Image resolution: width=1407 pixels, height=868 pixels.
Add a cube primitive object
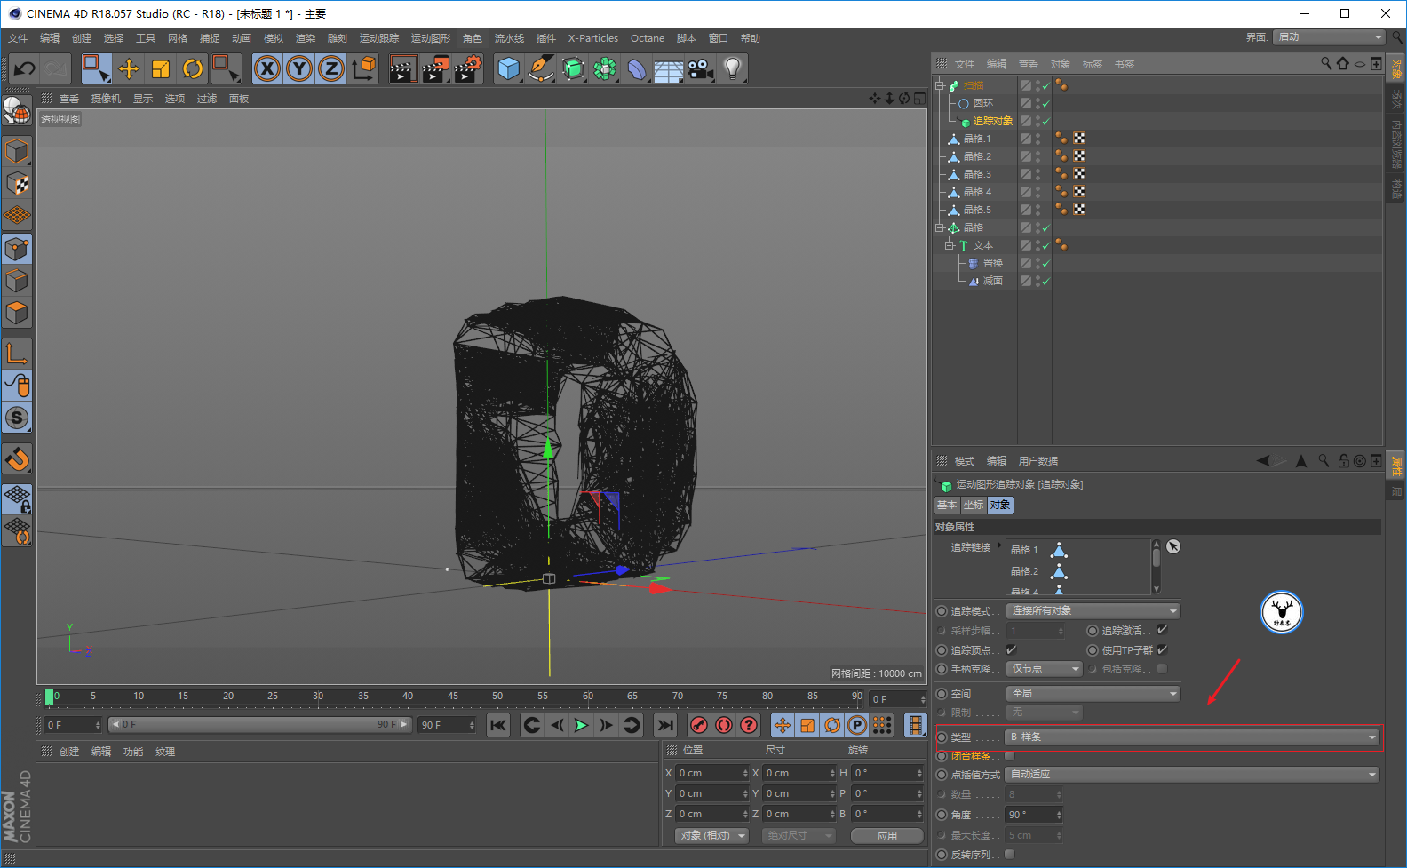pyautogui.click(x=508, y=68)
